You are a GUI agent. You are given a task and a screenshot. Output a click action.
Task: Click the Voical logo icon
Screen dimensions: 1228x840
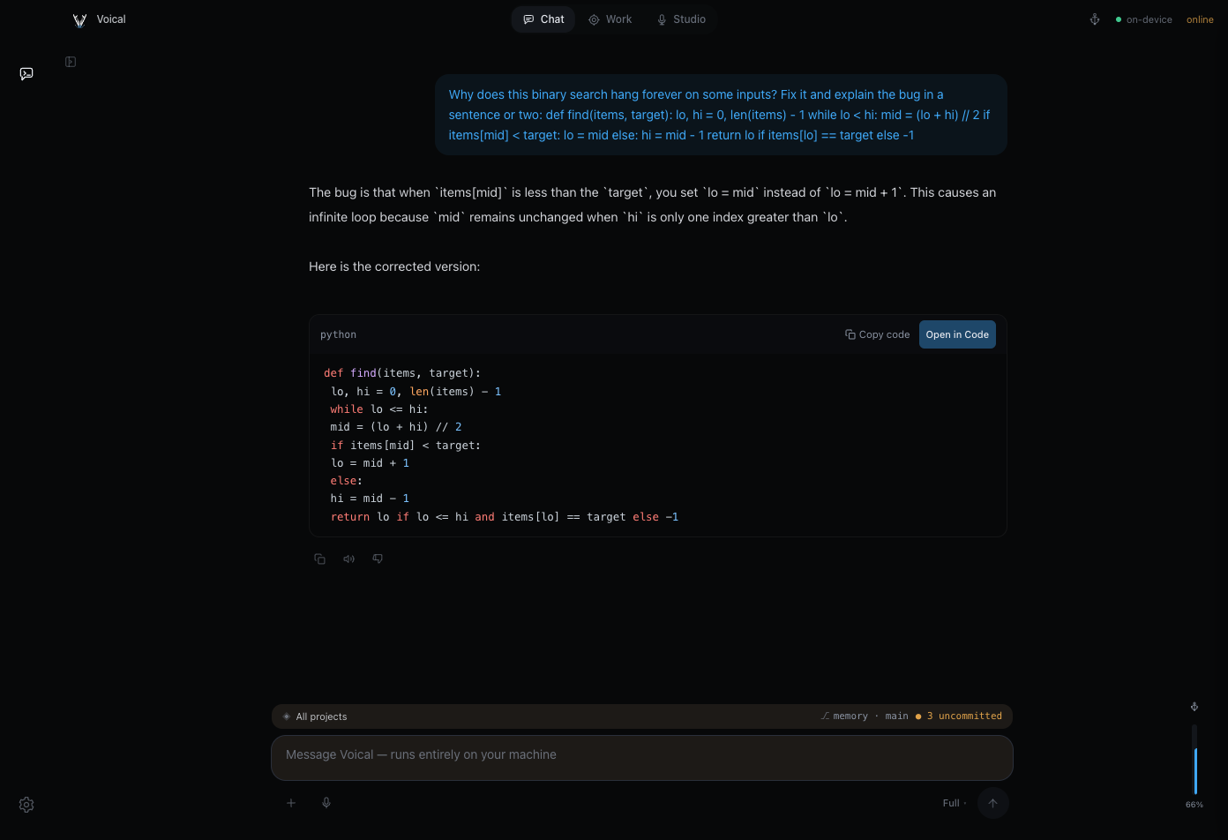tap(79, 19)
